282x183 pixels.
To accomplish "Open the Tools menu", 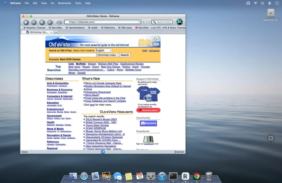I will point(78,3).
